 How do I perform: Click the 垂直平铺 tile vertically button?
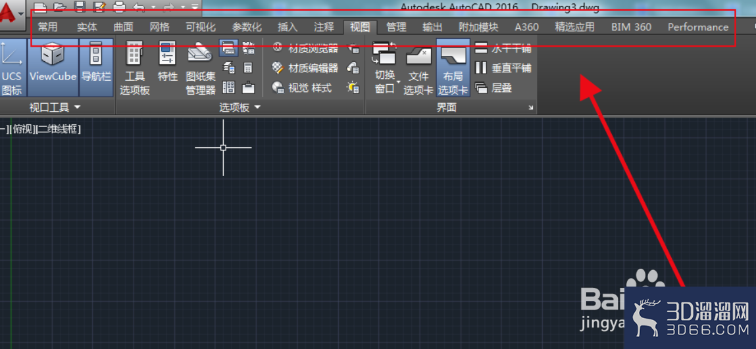pyautogui.click(x=503, y=68)
